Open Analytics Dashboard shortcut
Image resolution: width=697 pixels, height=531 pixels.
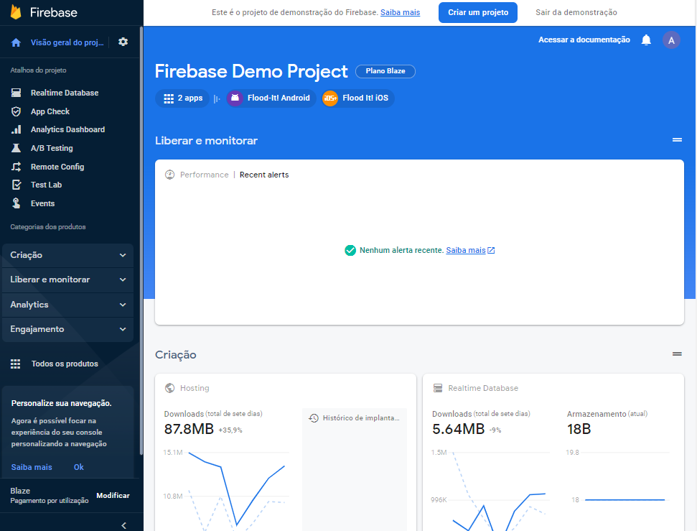click(x=67, y=129)
